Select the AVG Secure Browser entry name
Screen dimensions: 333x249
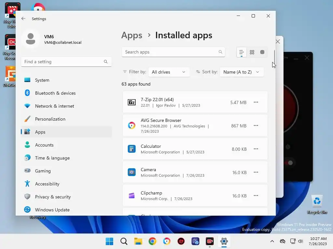coord(161,120)
